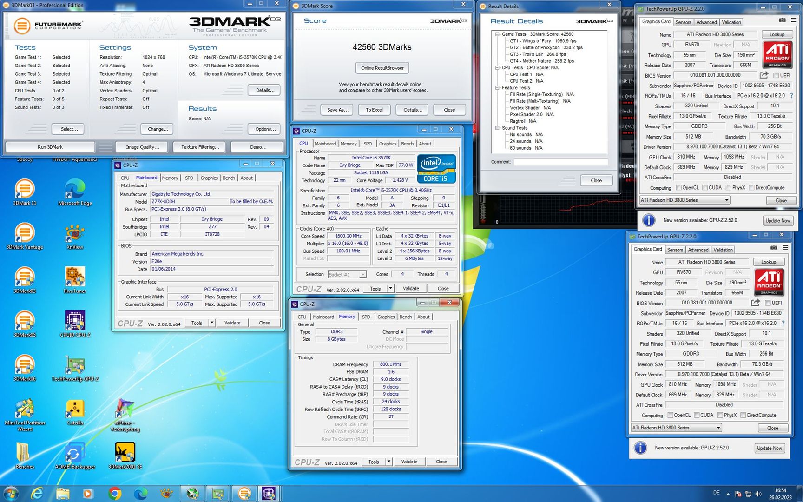Open the RivaTuner desktop icon
The image size is (803, 502).
pos(75,280)
